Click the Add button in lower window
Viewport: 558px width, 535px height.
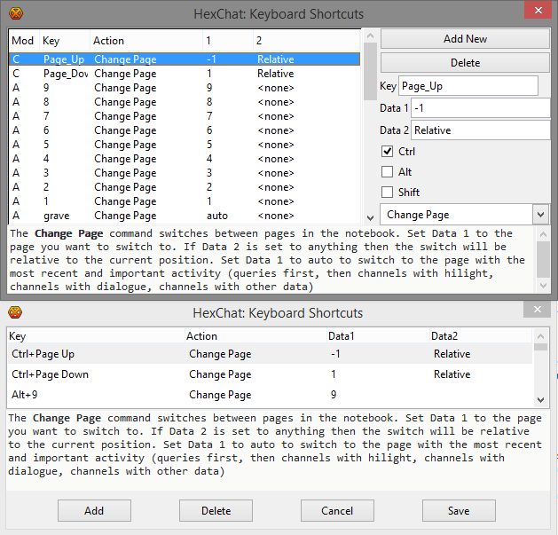coord(94,510)
